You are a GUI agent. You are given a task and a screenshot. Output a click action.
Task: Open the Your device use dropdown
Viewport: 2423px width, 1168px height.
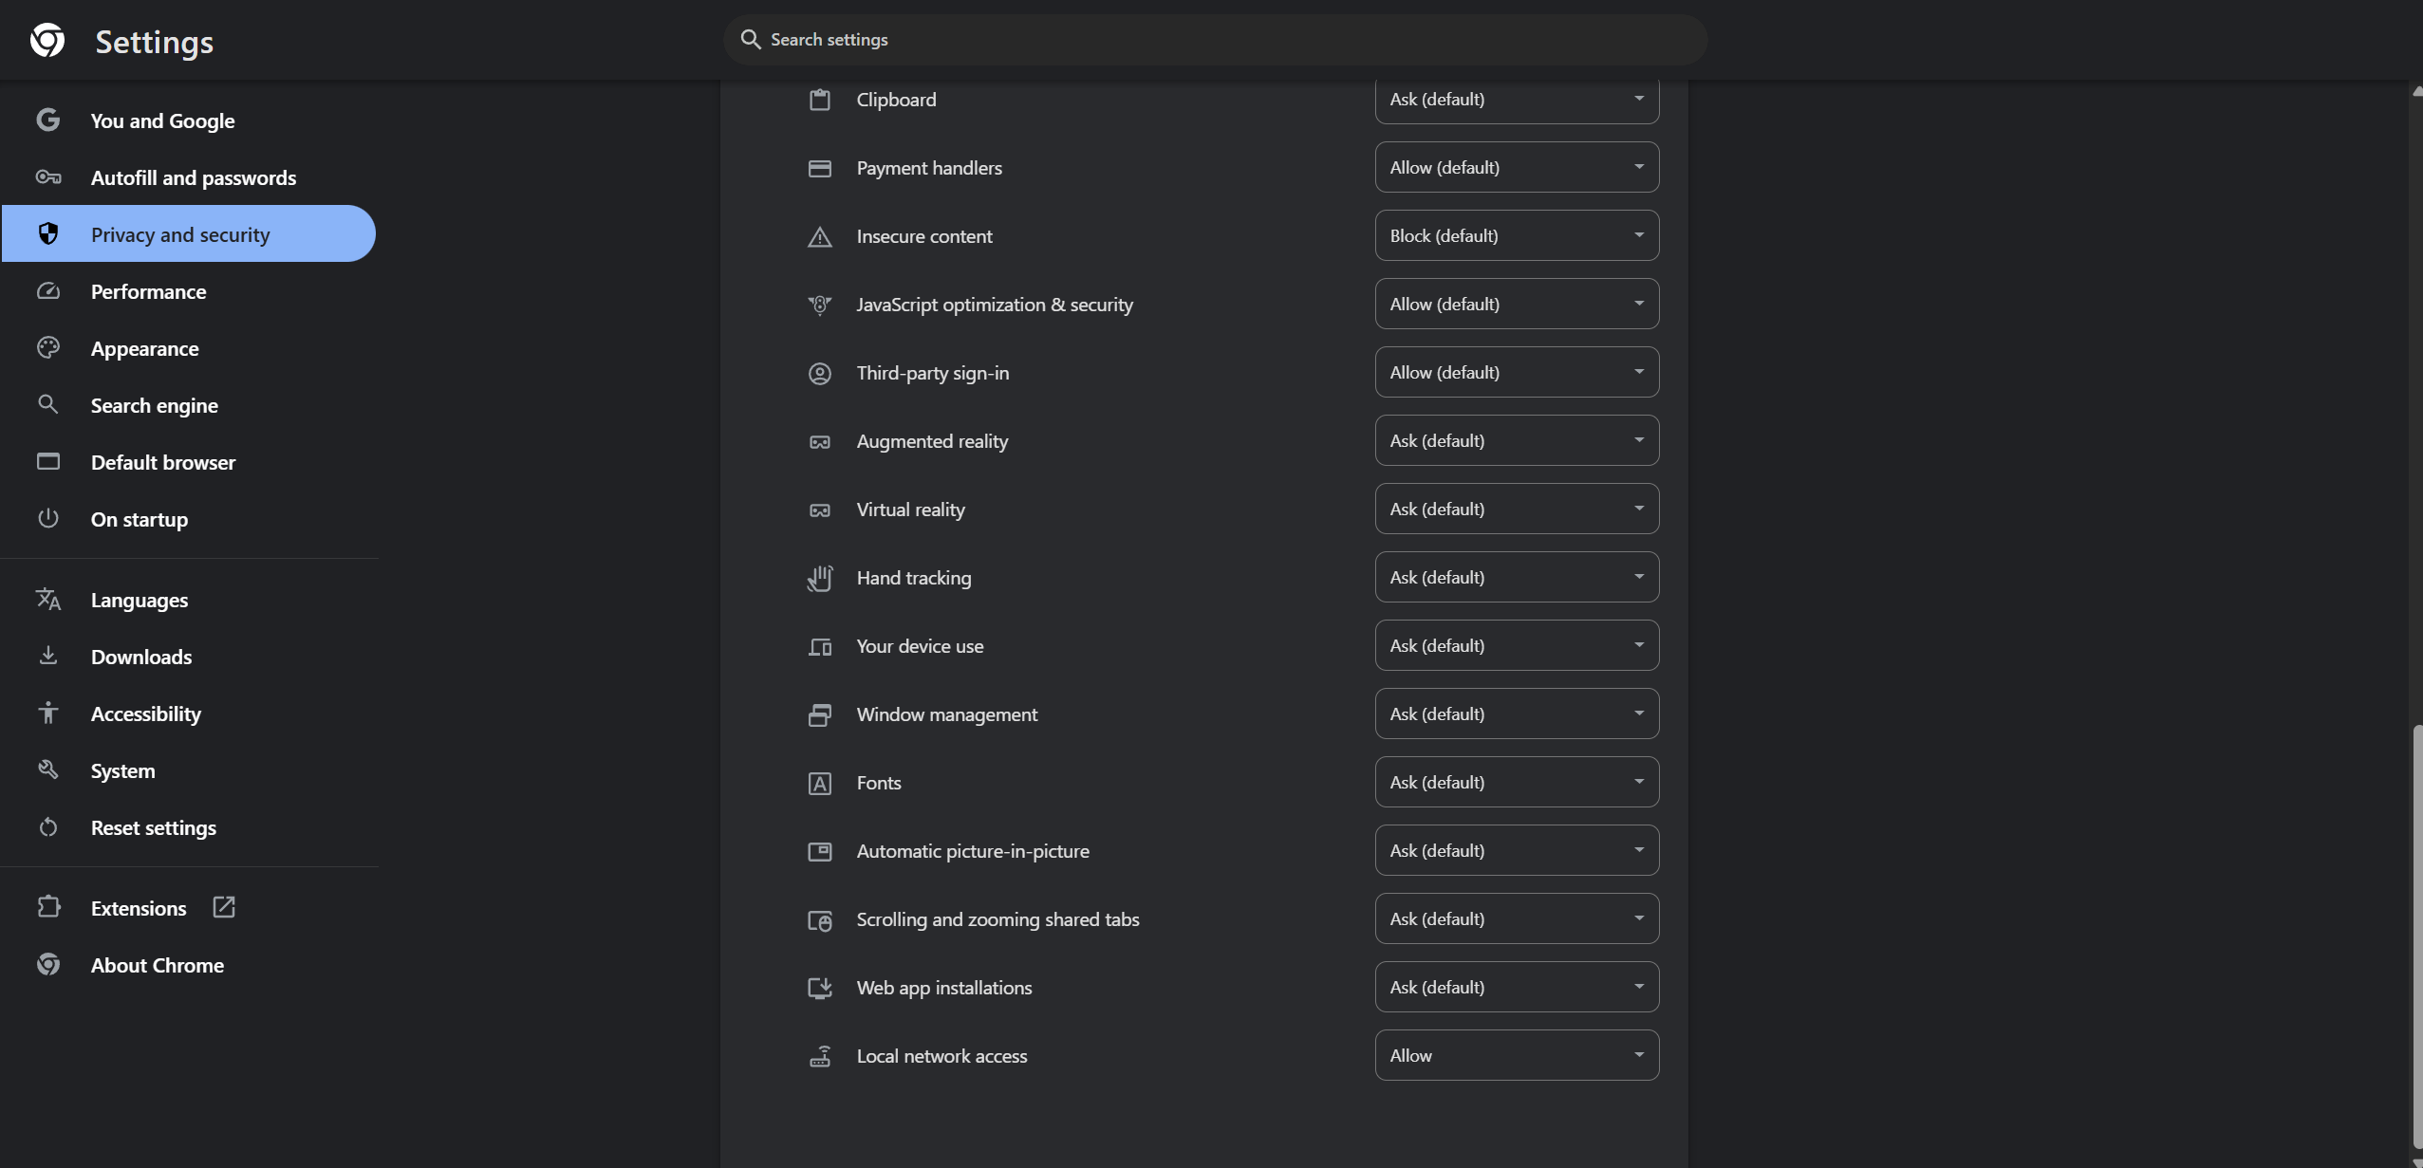(x=1517, y=645)
